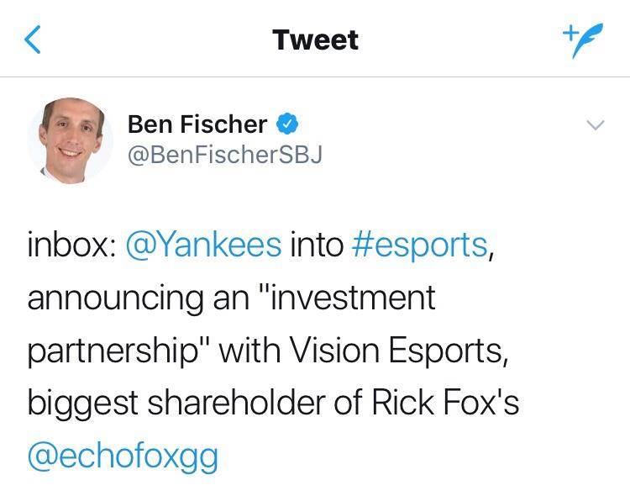Tap the Ben Fischer display name
The width and height of the screenshot is (630, 496).
(197, 125)
